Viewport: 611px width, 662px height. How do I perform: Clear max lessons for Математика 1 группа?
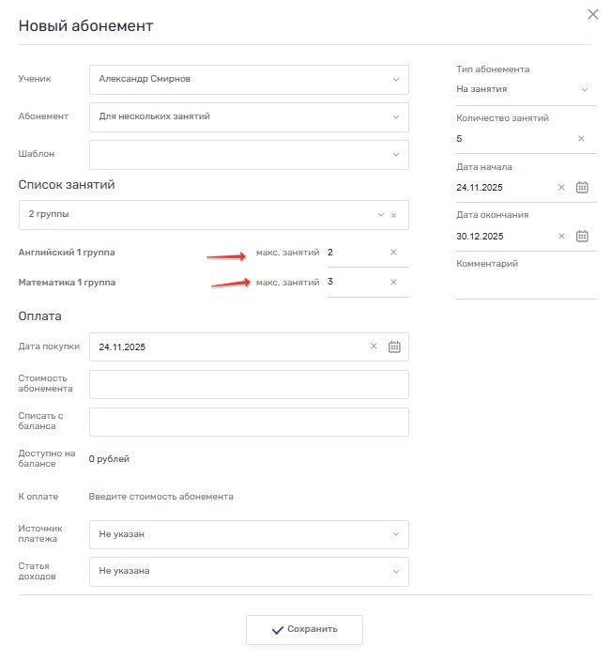[393, 283]
